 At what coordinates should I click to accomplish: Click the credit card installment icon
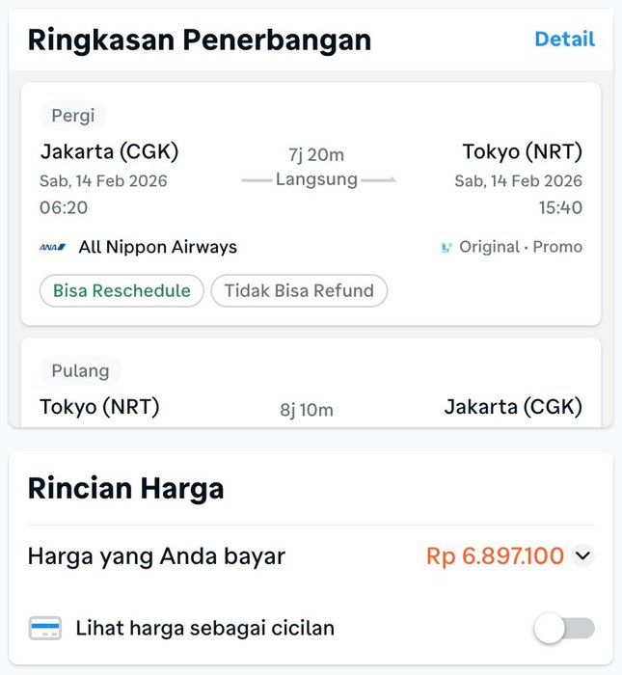45,628
